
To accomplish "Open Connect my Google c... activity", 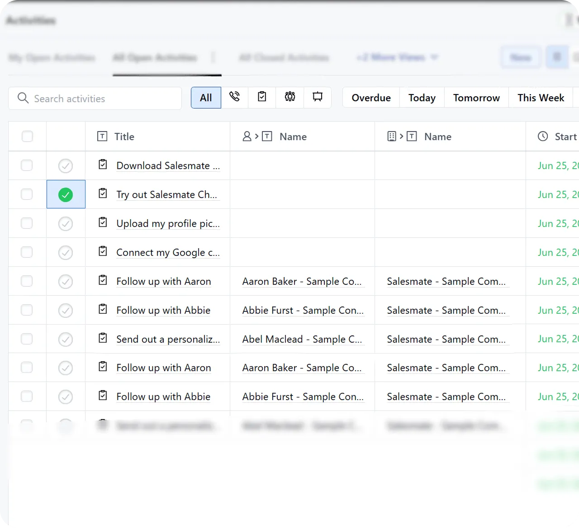I will coord(168,253).
